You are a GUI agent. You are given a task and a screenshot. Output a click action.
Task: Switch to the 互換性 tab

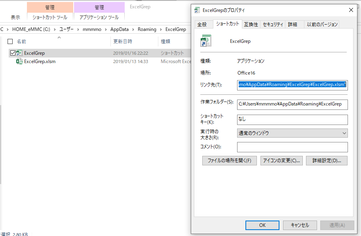pyautogui.click(x=251, y=25)
